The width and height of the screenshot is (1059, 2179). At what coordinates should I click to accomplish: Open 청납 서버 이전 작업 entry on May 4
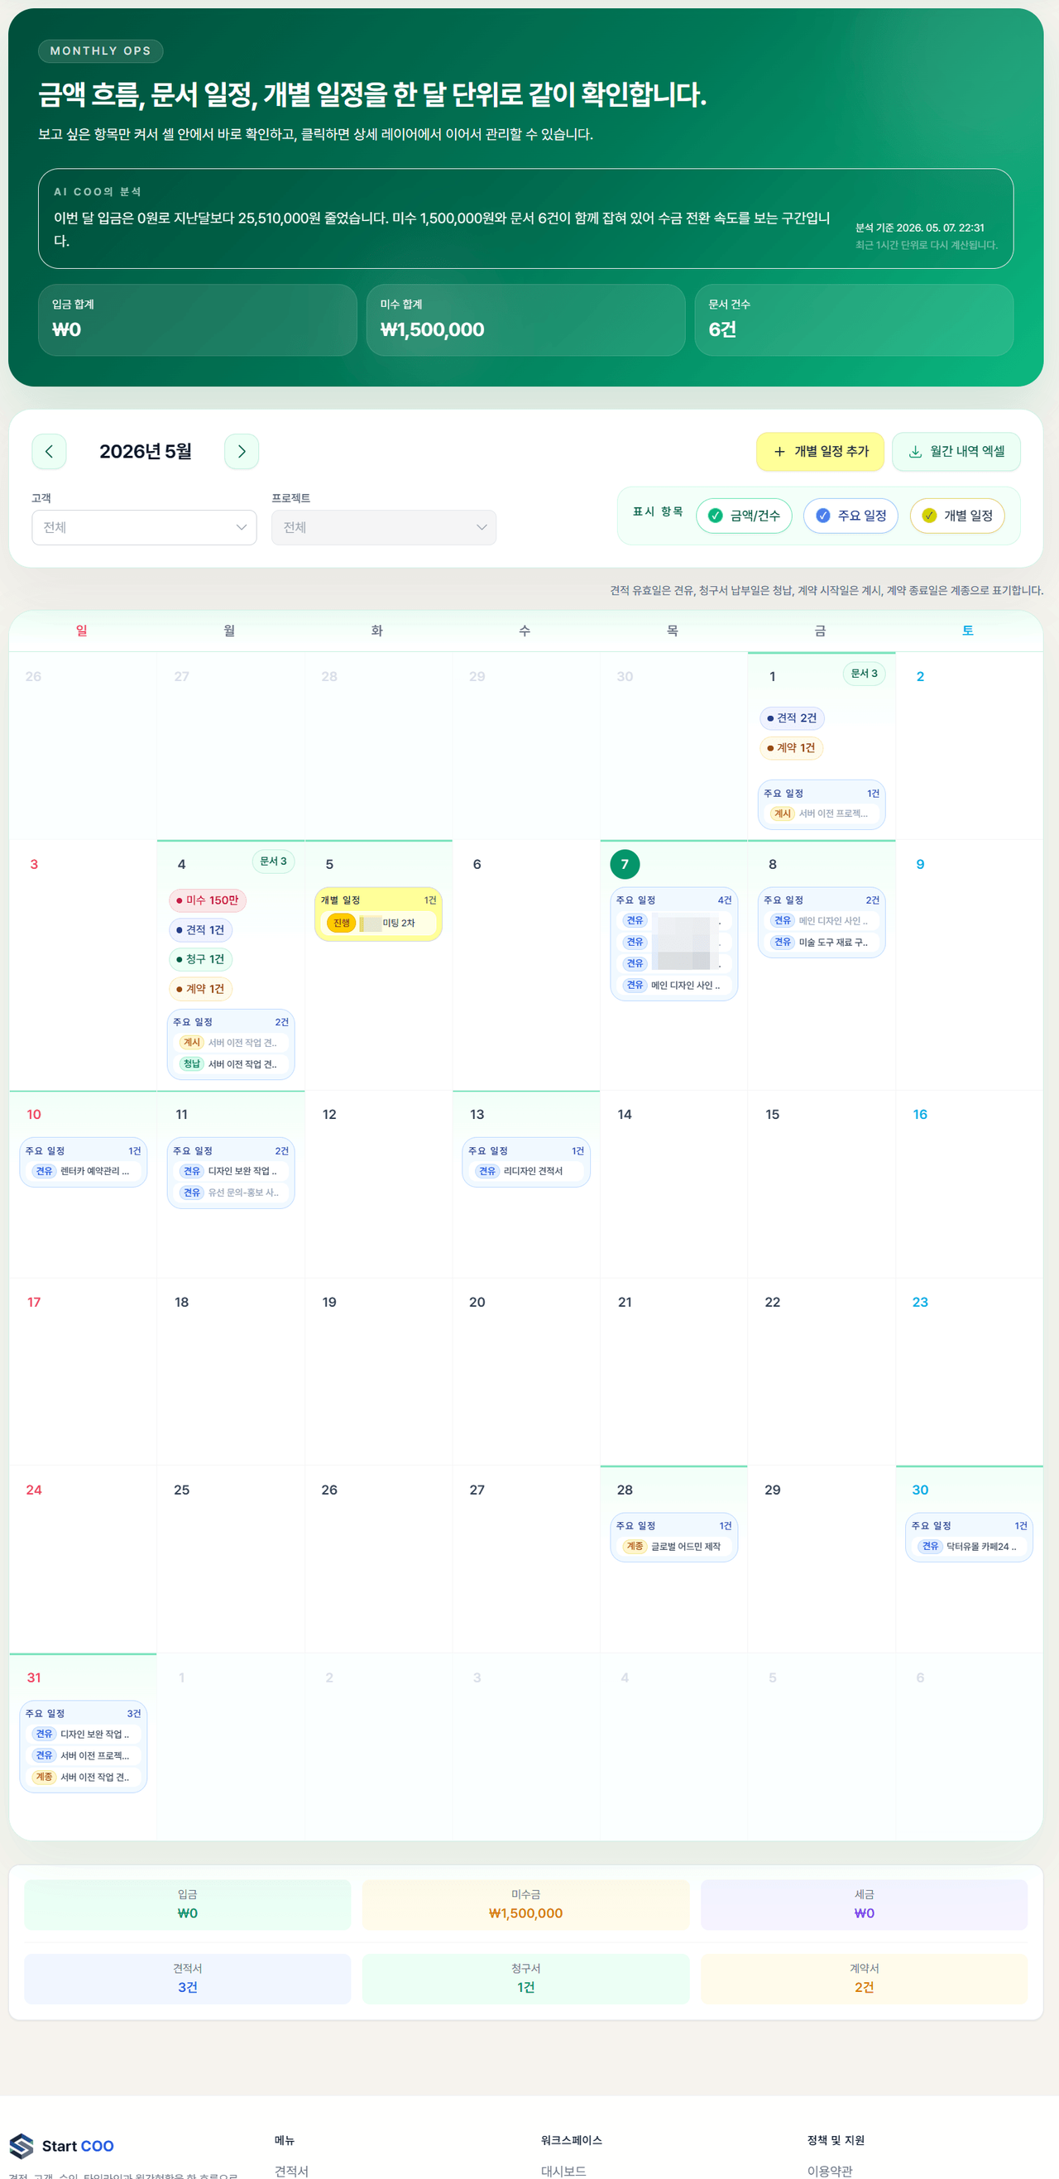(231, 1064)
